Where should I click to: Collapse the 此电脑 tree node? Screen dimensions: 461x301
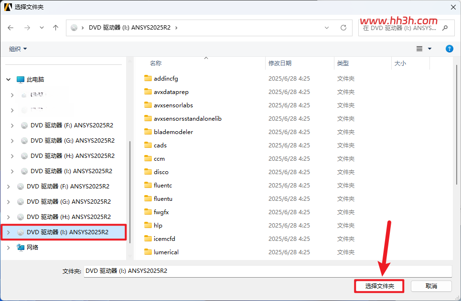[x=9, y=79]
